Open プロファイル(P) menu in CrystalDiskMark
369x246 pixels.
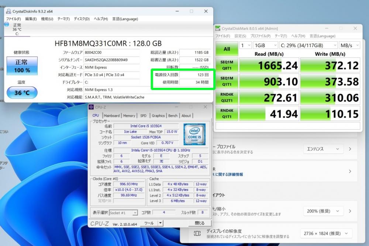pyautogui.click(x=261, y=36)
